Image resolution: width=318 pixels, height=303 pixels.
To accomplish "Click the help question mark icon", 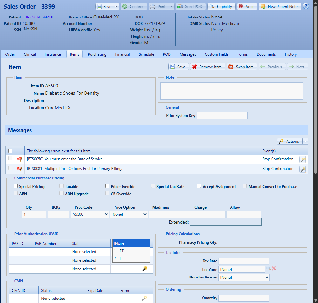I will (x=306, y=6).
